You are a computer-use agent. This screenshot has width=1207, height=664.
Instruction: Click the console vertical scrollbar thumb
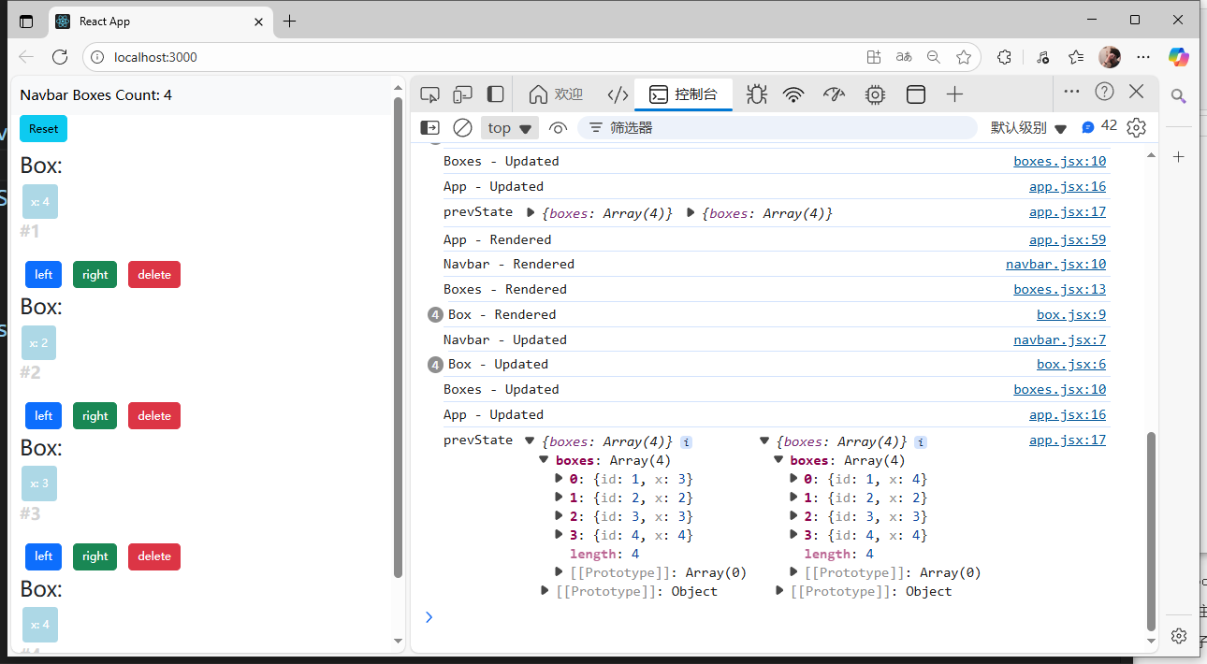(1151, 531)
